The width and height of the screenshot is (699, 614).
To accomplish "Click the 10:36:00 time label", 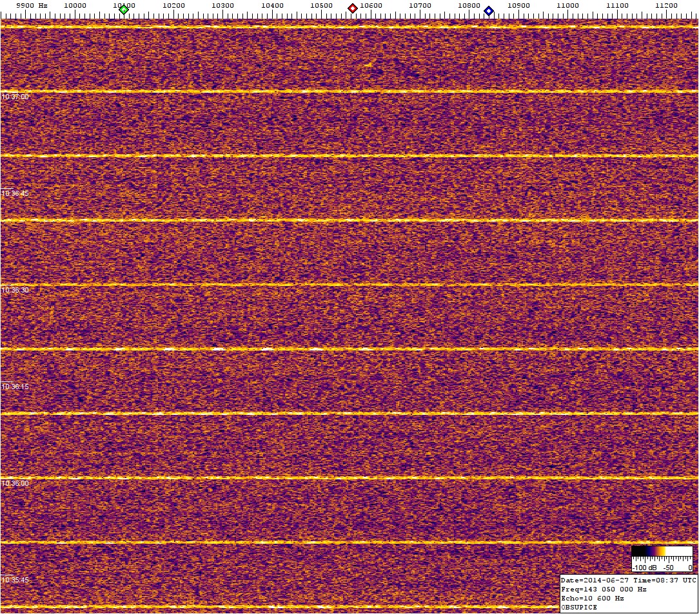I will pyautogui.click(x=15, y=483).
